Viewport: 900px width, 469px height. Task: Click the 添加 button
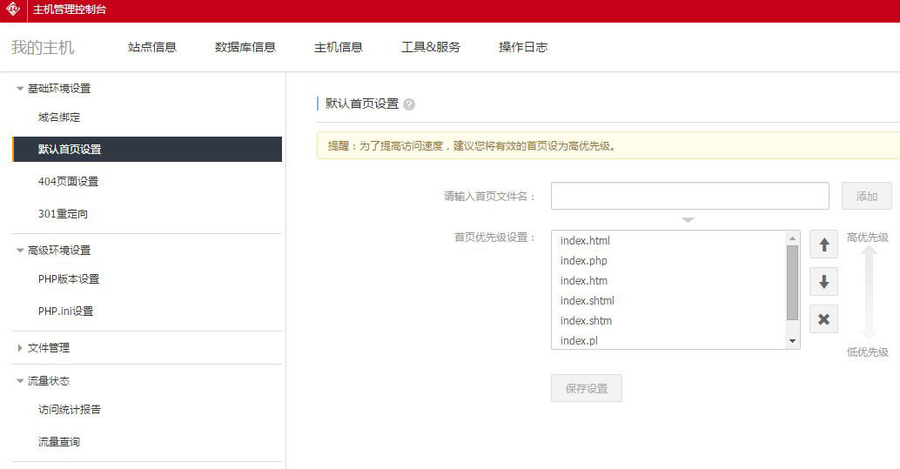(866, 197)
